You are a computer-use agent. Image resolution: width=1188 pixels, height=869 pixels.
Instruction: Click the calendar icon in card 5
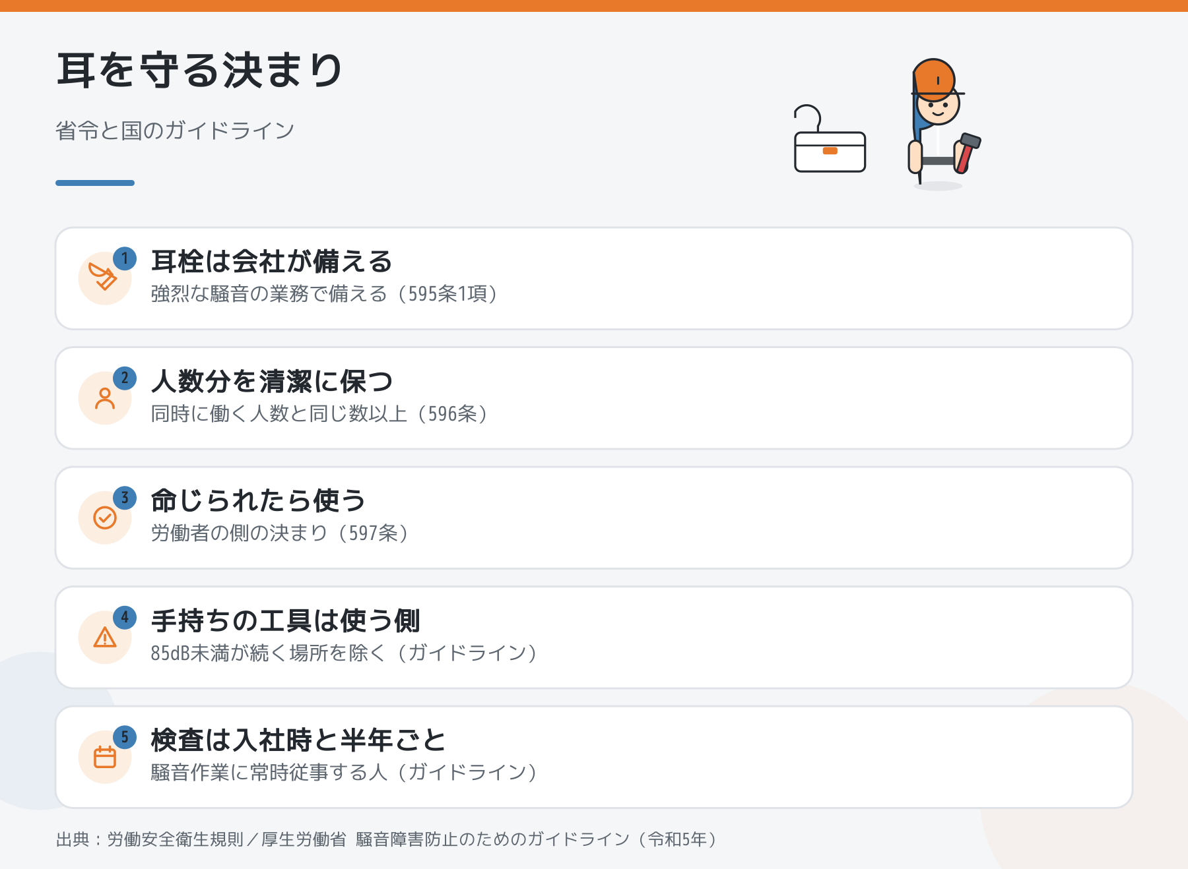(x=105, y=757)
